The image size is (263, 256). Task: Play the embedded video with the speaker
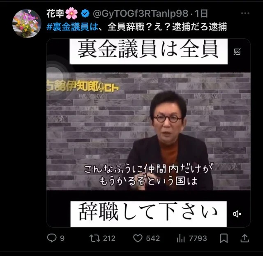(x=148, y=133)
